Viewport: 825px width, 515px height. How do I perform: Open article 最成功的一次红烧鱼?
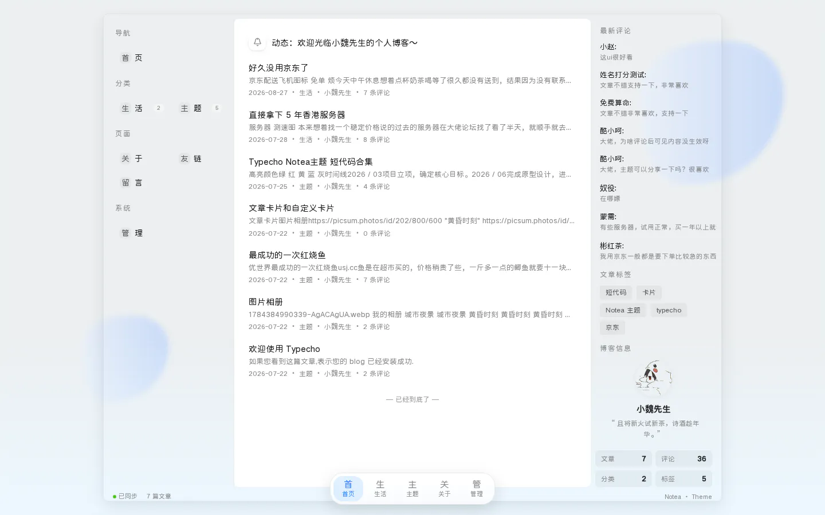pos(287,255)
